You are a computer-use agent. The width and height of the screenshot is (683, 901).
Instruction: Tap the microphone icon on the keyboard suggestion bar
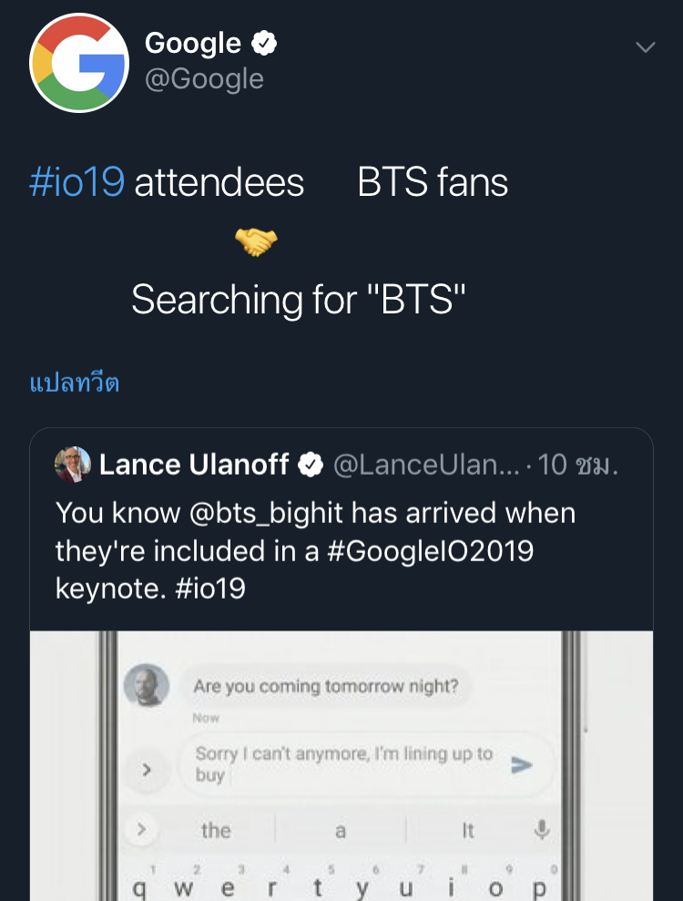[542, 830]
